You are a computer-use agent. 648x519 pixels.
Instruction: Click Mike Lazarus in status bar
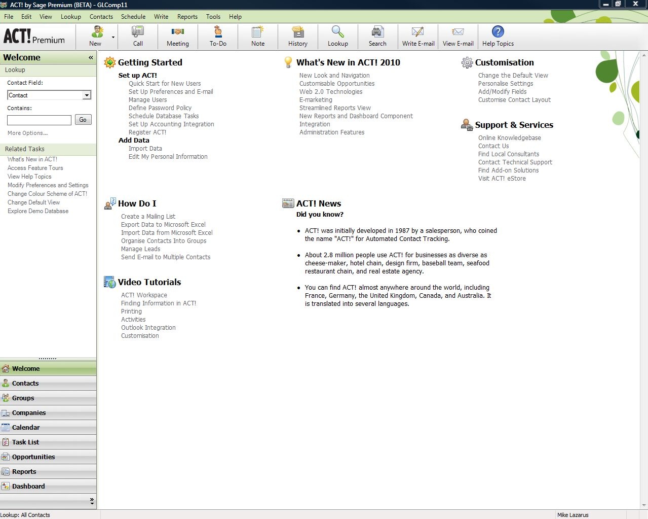(x=573, y=515)
